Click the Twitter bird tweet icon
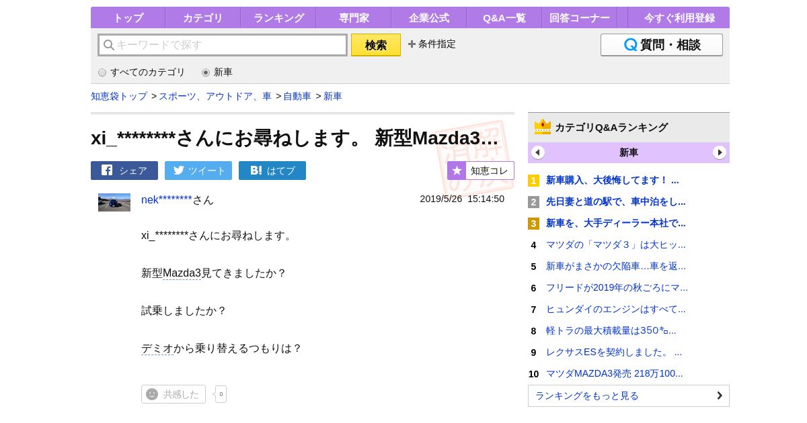807x423 pixels. (179, 170)
